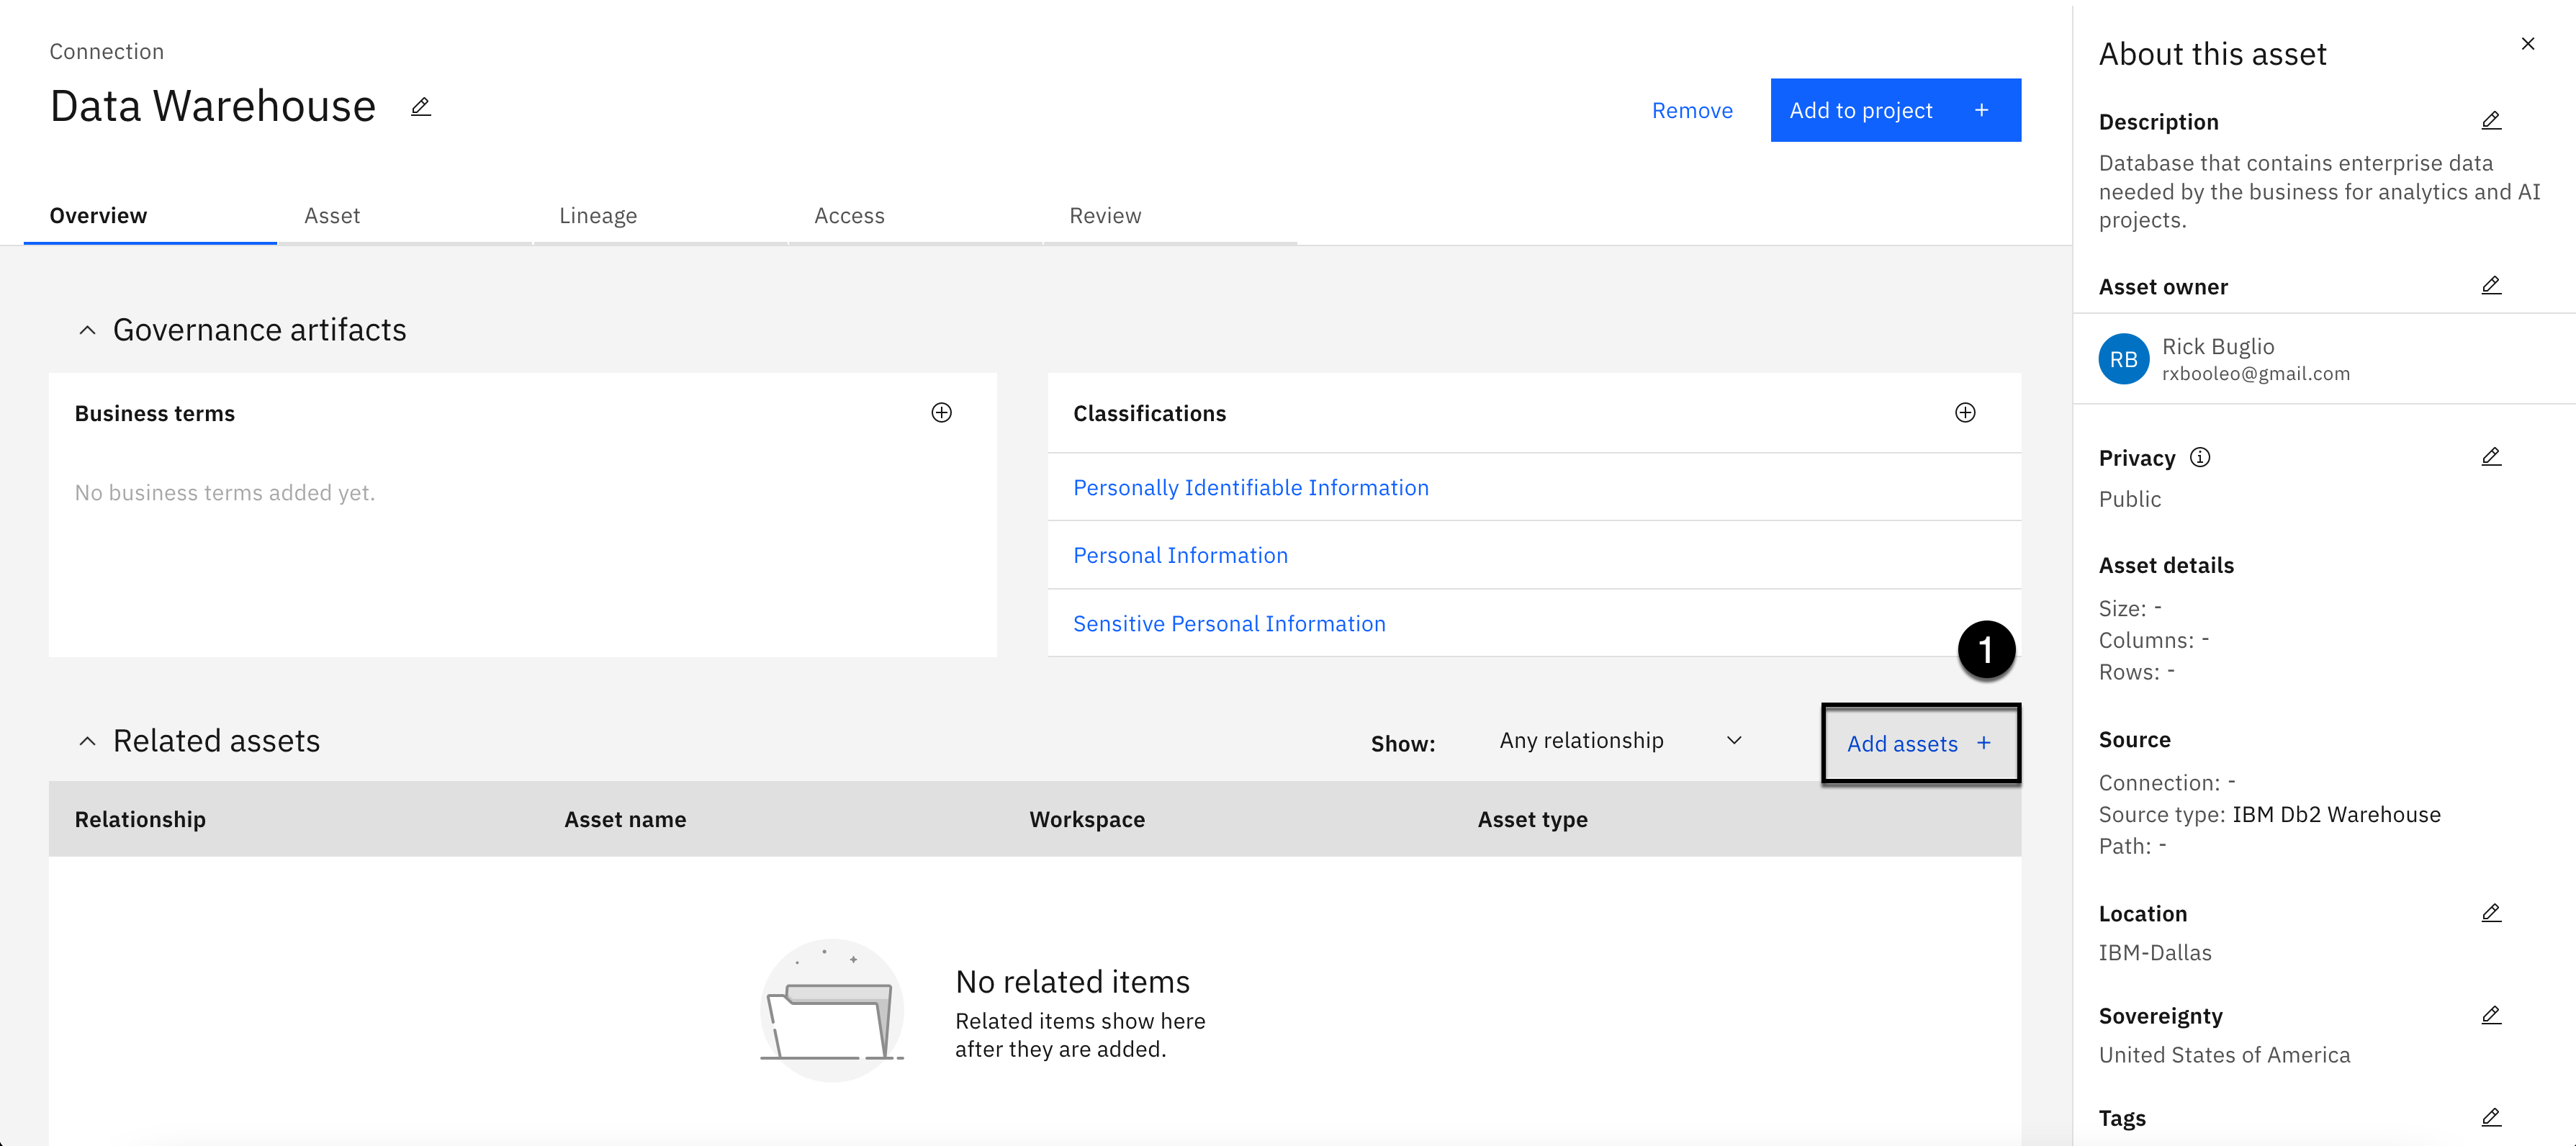The height and width of the screenshot is (1146, 2576).
Task: Open the Any relationship dropdown
Action: (1620, 741)
